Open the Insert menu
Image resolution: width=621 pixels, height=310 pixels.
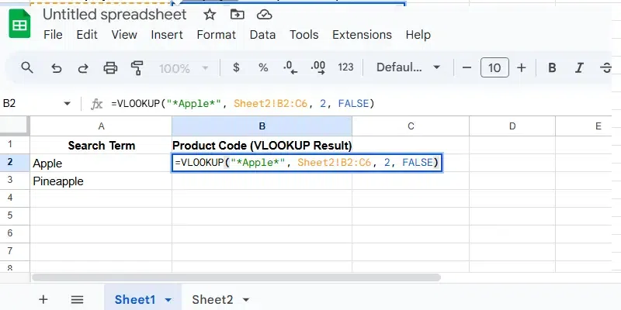click(167, 35)
